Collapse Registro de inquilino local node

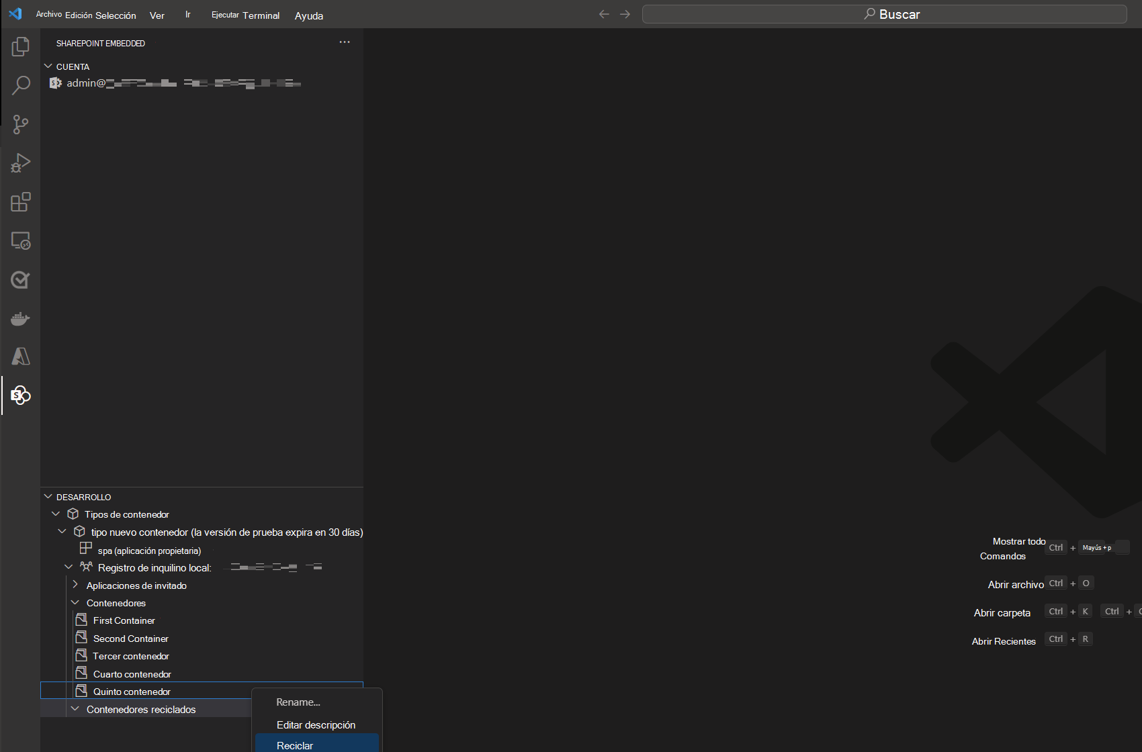[69, 567]
